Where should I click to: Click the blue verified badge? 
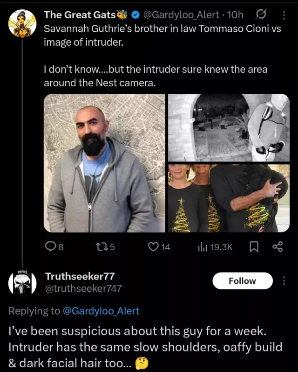point(135,15)
